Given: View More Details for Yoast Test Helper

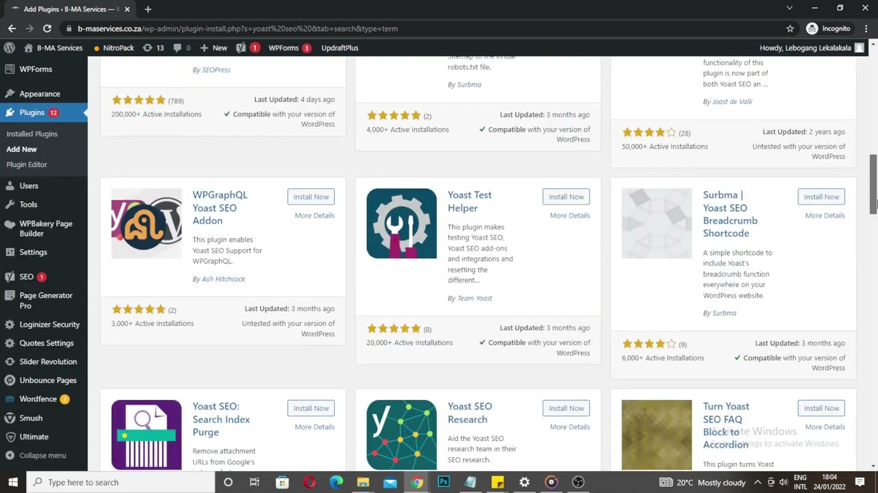Looking at the screenshot, I should point(570,215).
